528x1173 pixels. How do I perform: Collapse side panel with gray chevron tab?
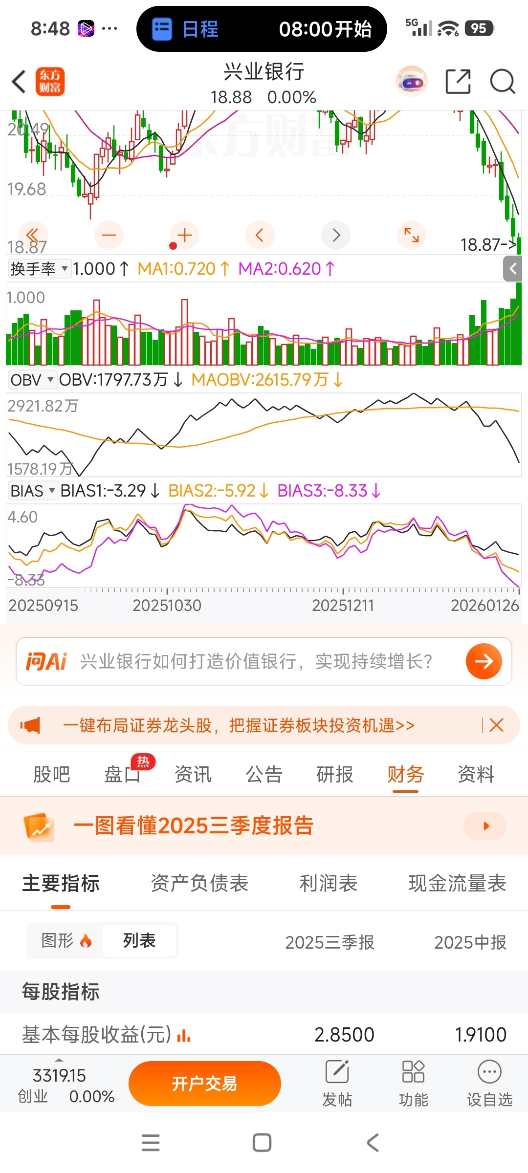click(x=513, y=268)
